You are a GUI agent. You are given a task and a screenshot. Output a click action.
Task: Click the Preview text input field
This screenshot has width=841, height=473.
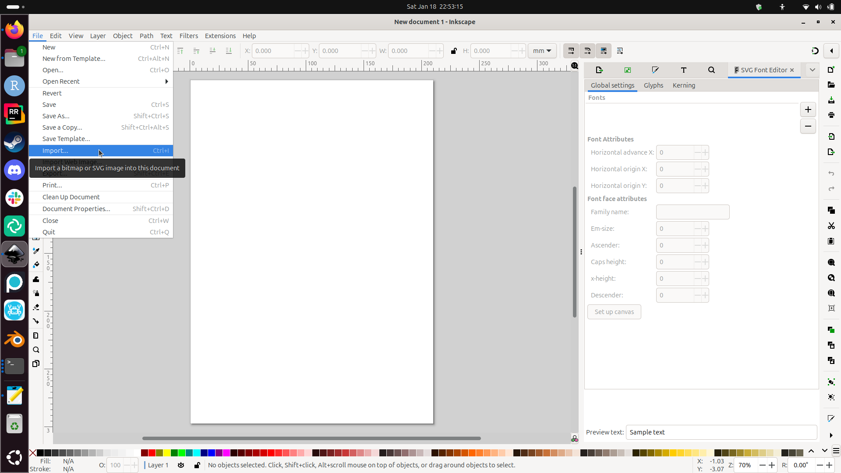pos(721,432)
